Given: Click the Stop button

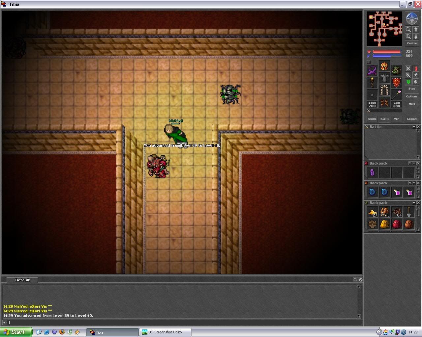Looking at the screenshot, I should point(412,89).
